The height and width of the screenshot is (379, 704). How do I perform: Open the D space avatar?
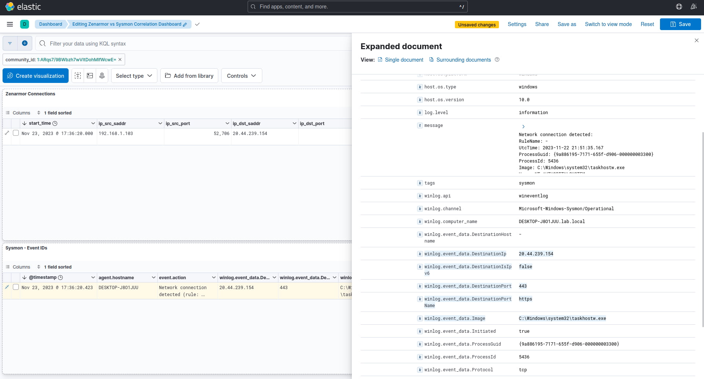pyautogui.click(x=25, y=24)
